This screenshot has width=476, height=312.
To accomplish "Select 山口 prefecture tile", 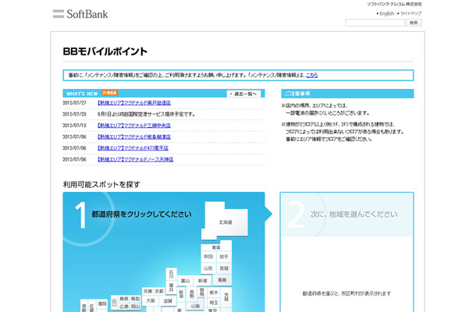I will [115, 303].
